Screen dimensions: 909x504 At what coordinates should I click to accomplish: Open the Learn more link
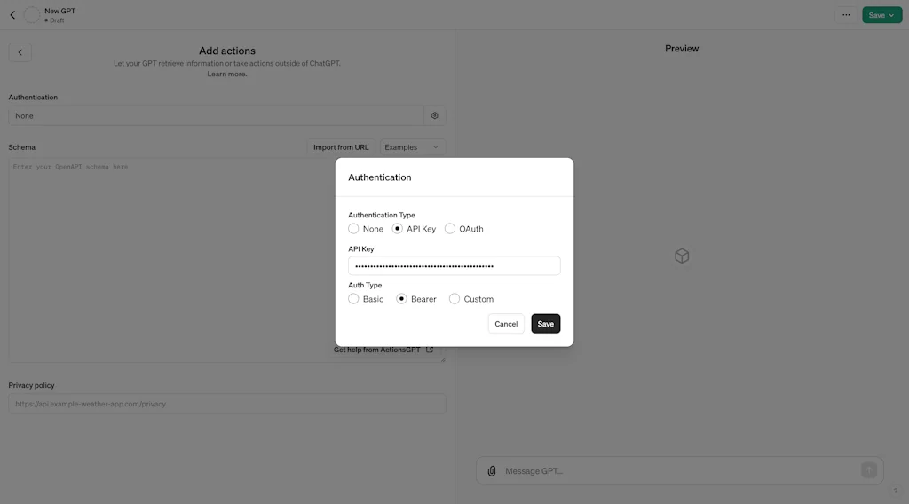coord(226,75)
